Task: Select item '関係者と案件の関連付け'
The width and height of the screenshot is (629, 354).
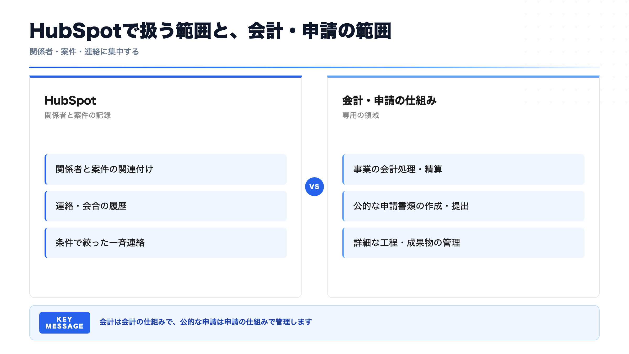Action: [166, 169]
